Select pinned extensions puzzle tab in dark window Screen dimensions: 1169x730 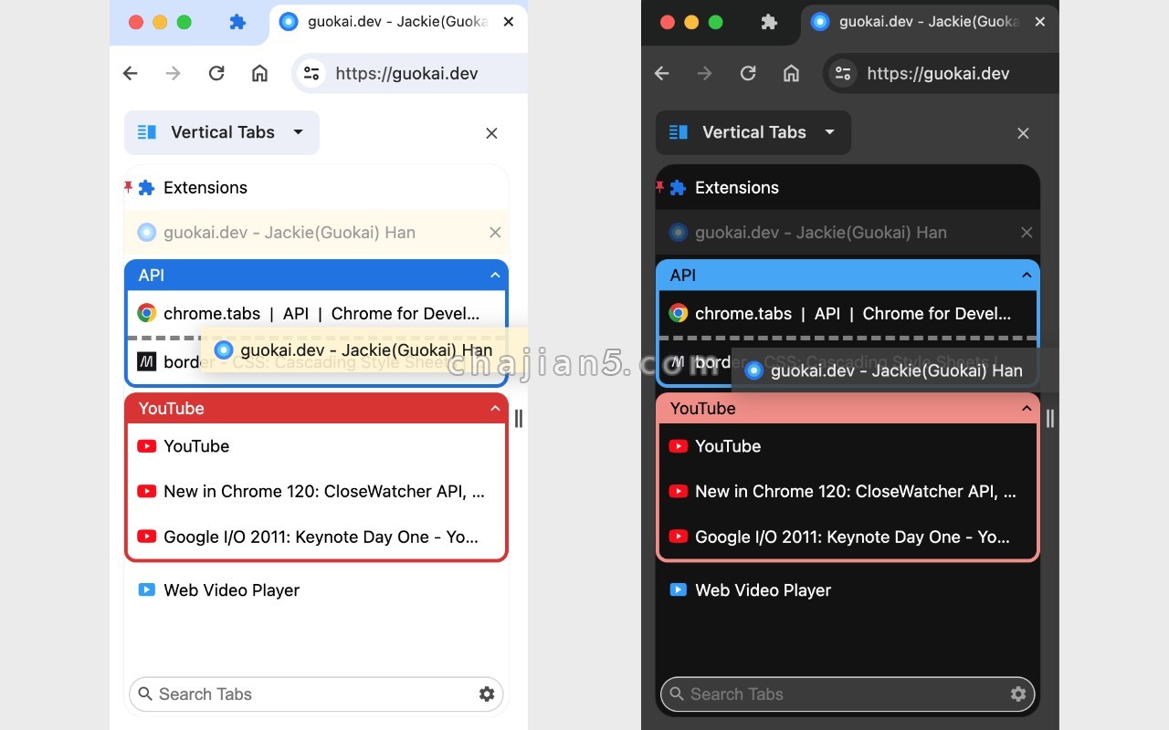pyautogui.click(x=769, y=22)
